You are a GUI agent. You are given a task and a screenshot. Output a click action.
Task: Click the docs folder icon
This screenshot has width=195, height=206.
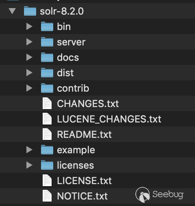point(47,57)
